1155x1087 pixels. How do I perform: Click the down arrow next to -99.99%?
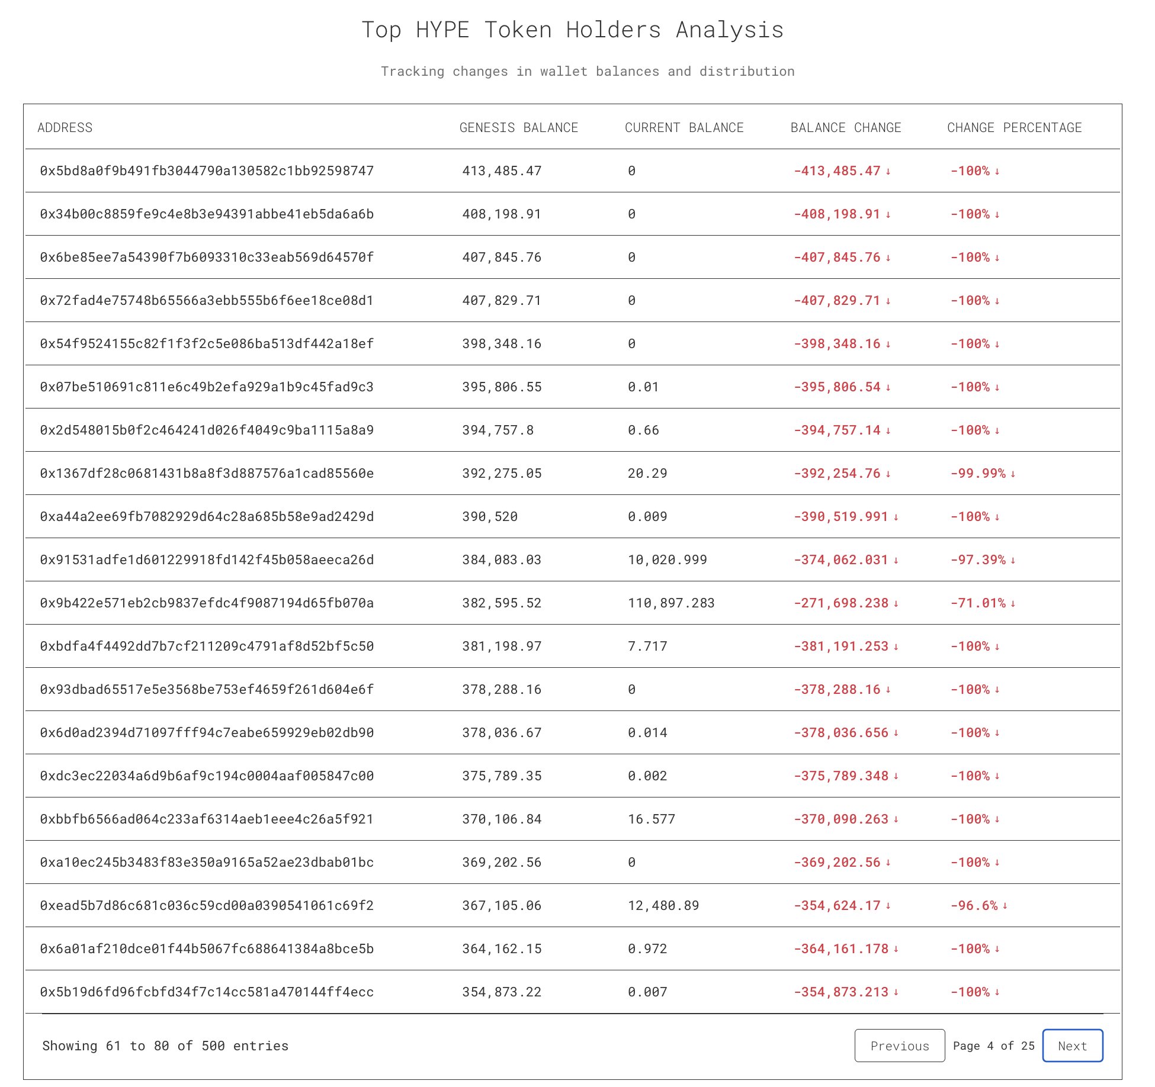tap(1013, 474)
